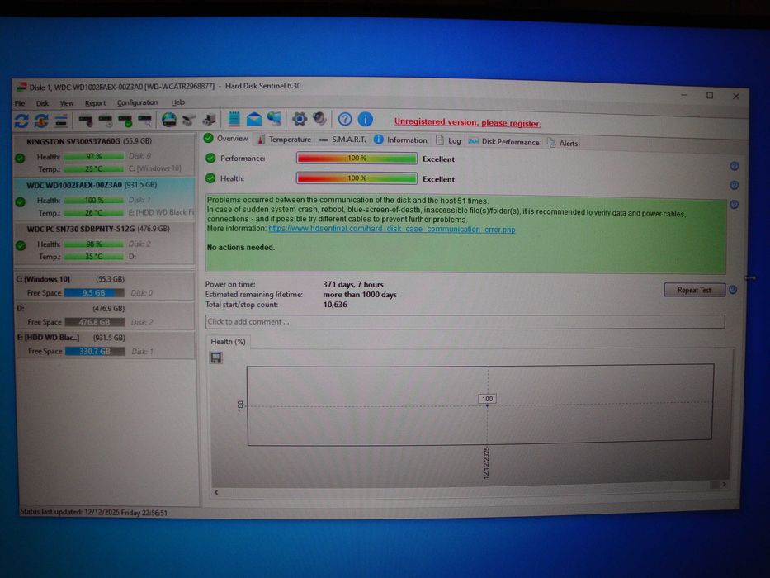Click the 9.5 GB free space bar

point(94,293)
